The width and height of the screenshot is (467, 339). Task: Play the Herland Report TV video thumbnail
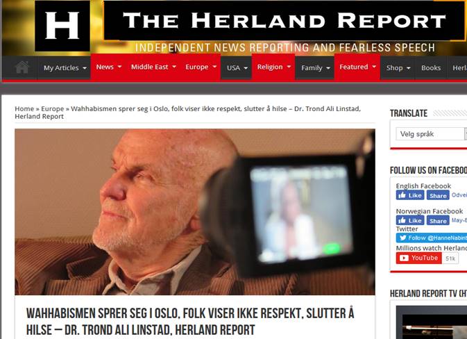(432, 322)
